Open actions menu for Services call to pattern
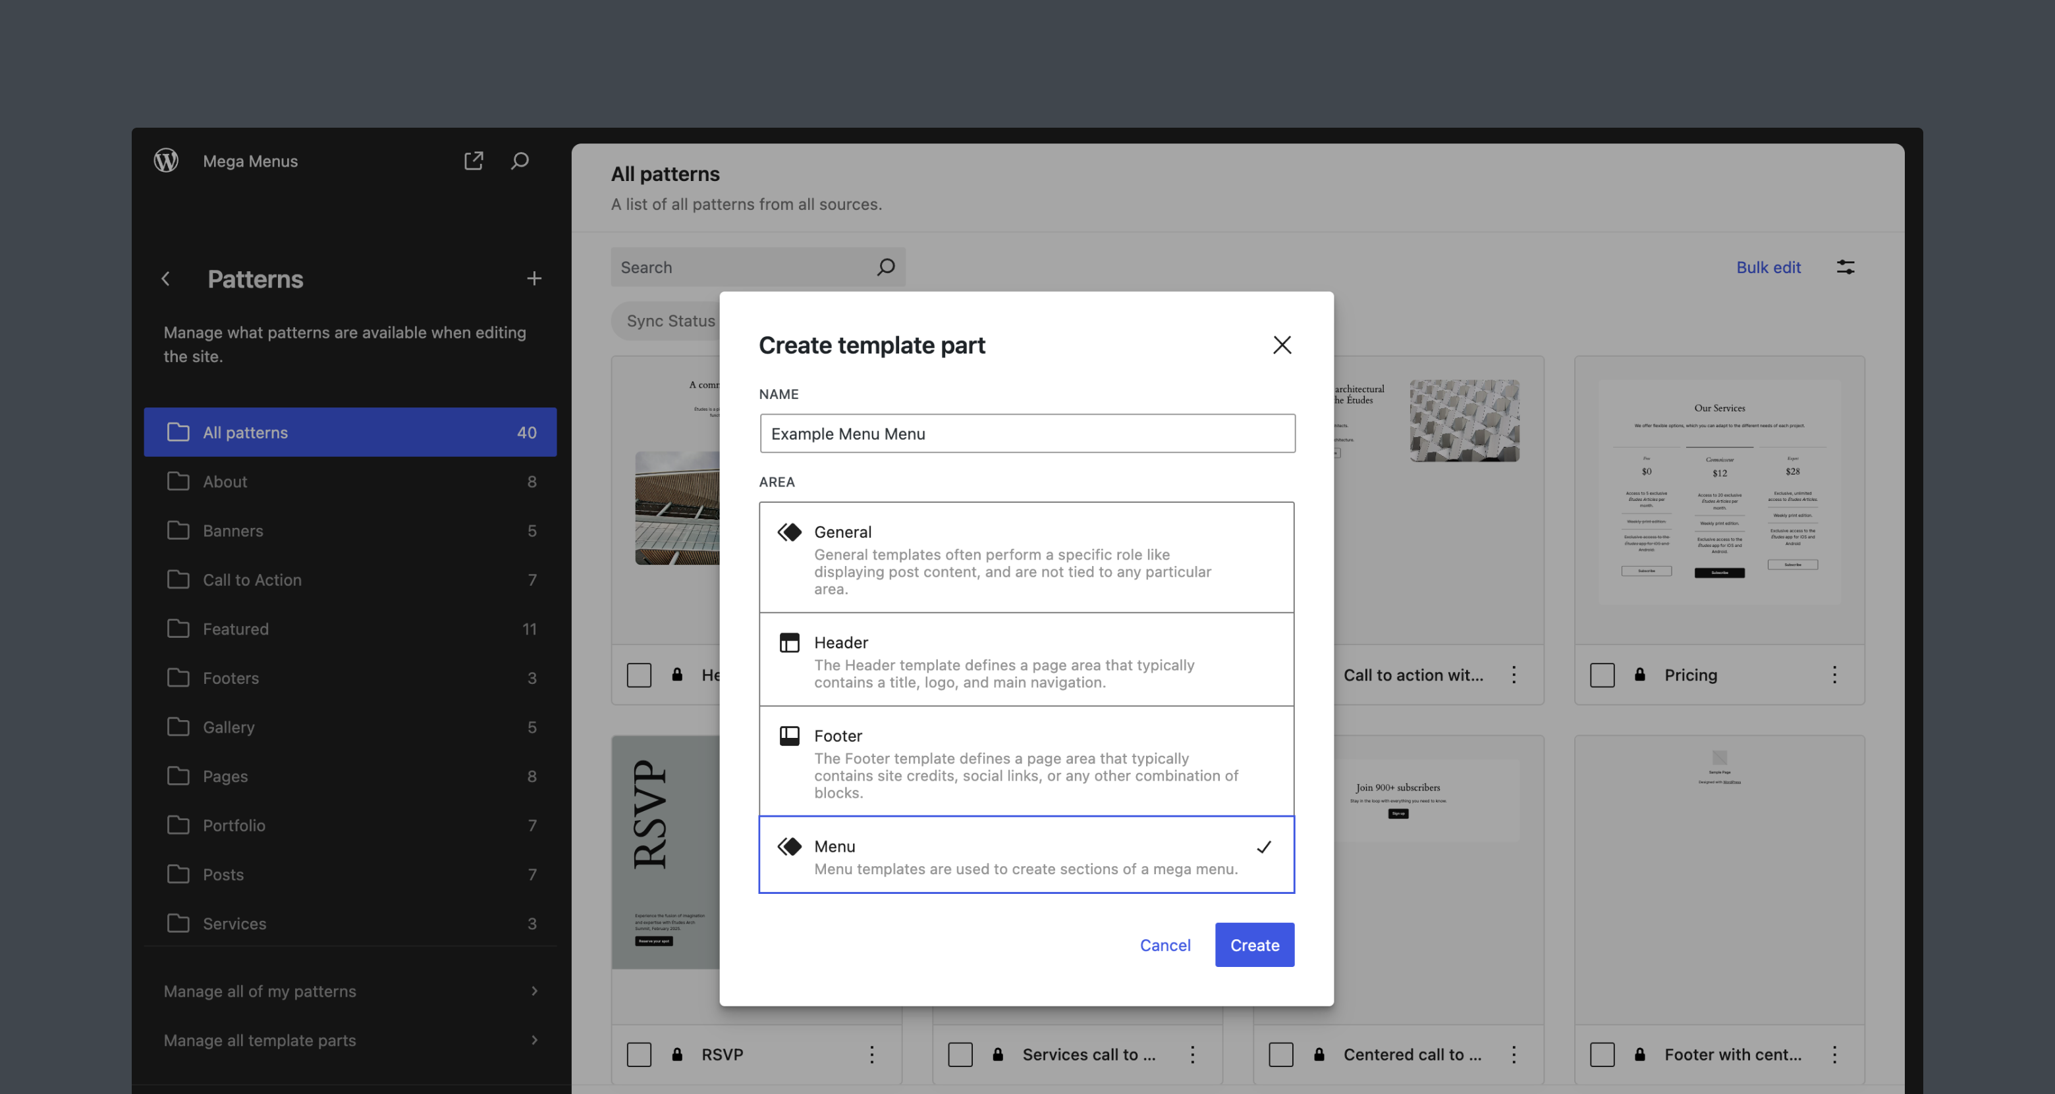 point(1193,1054)
